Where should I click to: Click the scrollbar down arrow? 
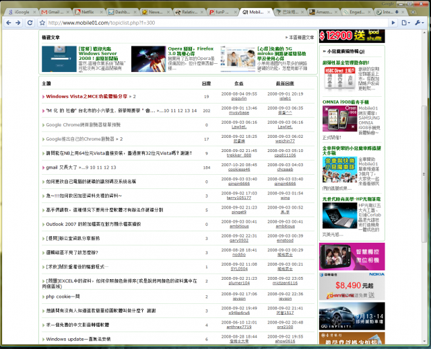click(x=424, y=342)
